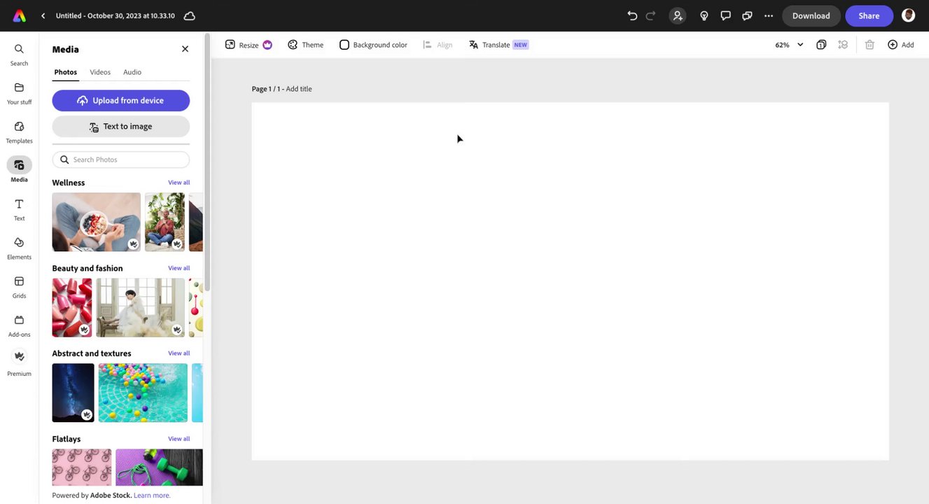The height and width of the screenshot is (504, 929).
Task: Open the Background color picker
Action: pos(373,45)
